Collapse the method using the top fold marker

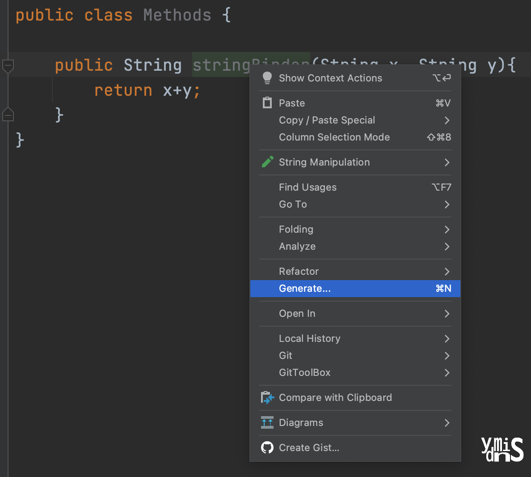[x=8, y=66]
